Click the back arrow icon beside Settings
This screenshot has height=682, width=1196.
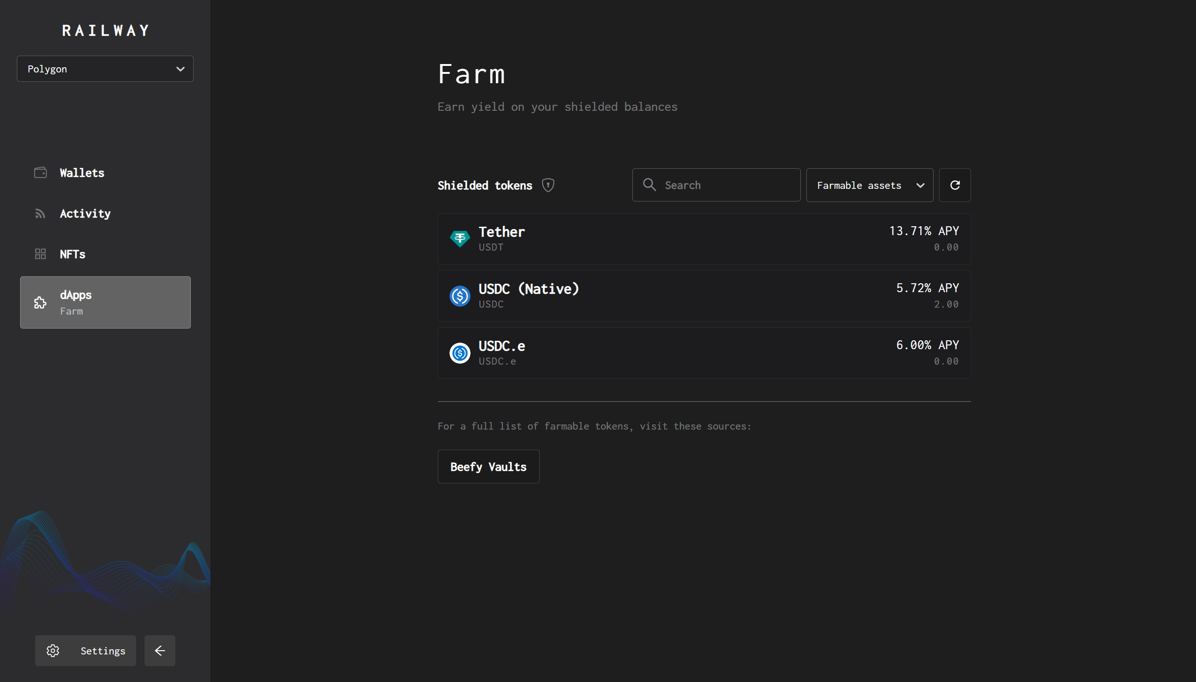point(160,650)
